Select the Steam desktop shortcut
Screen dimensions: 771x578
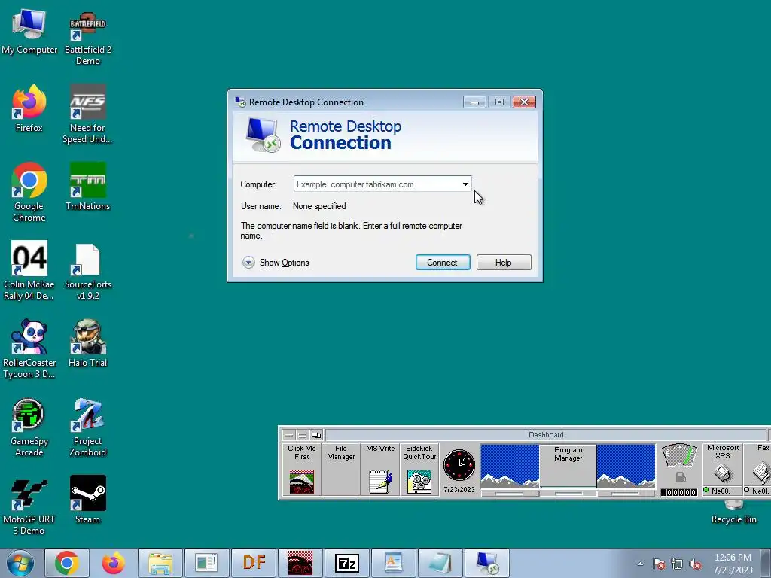87,500
